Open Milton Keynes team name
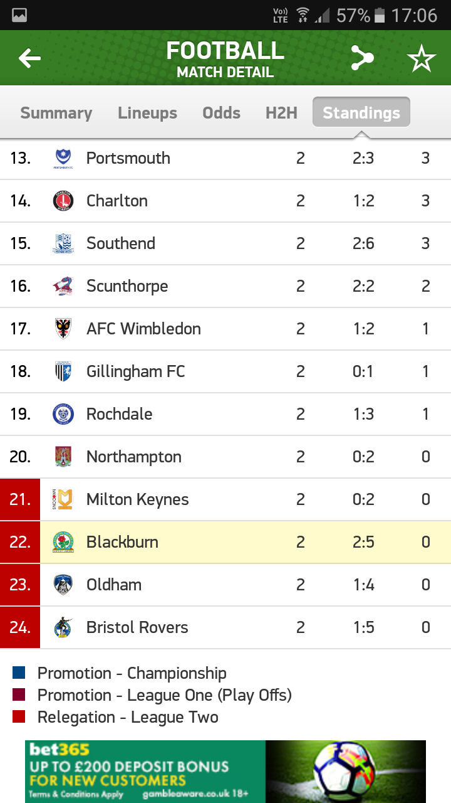The image size is (451, 803). pos(138,500)
